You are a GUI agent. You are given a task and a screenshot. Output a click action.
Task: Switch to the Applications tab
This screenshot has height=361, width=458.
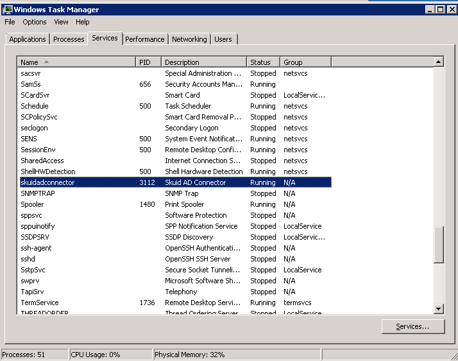point(28,39)
